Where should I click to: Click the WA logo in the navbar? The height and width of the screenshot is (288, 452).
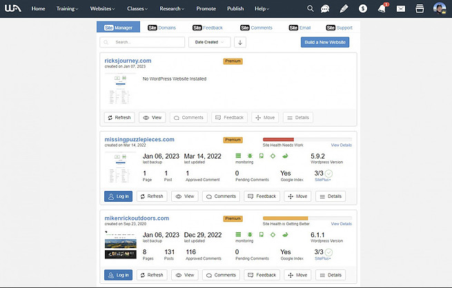(13, 8)
